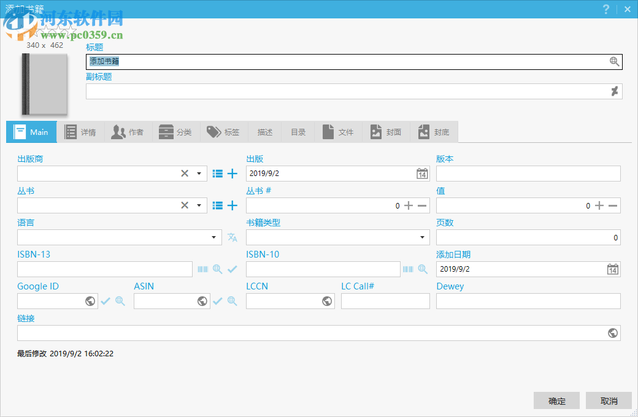This screenshot has width=638, height=417.
Task: Scan barcode for the ISBN-13 field
Action: [x=202, y=269]
